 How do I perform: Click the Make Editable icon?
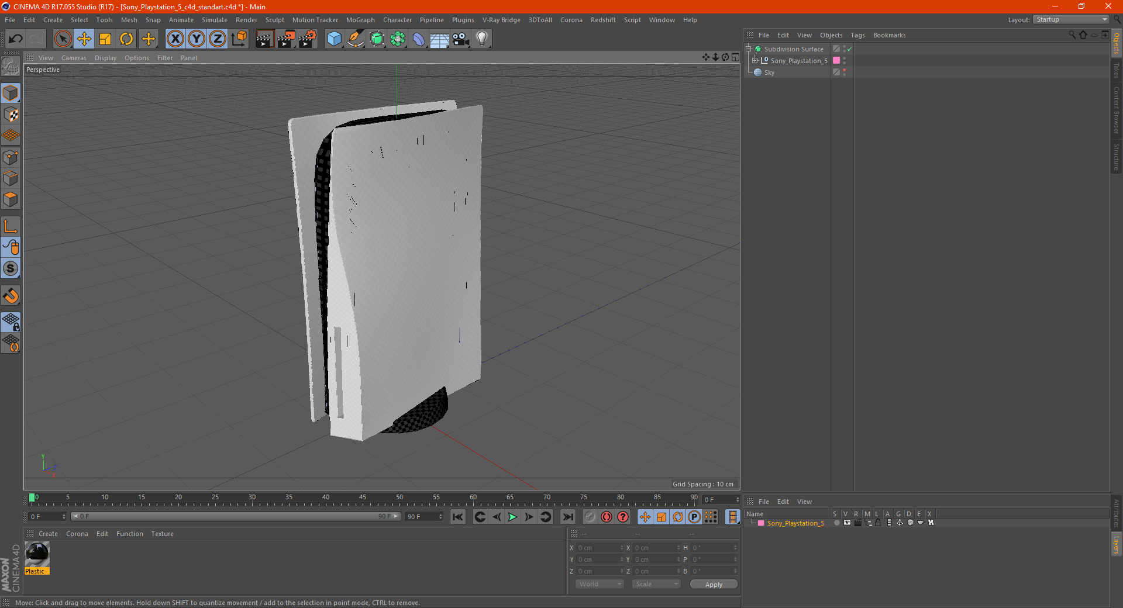tap(11, 66)
